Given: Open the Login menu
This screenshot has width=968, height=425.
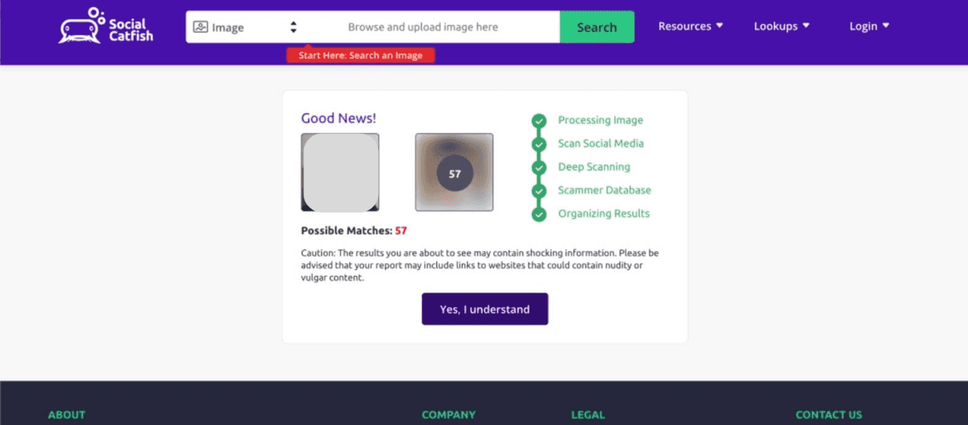Looking at the screenshot, I should coord(869,26).
